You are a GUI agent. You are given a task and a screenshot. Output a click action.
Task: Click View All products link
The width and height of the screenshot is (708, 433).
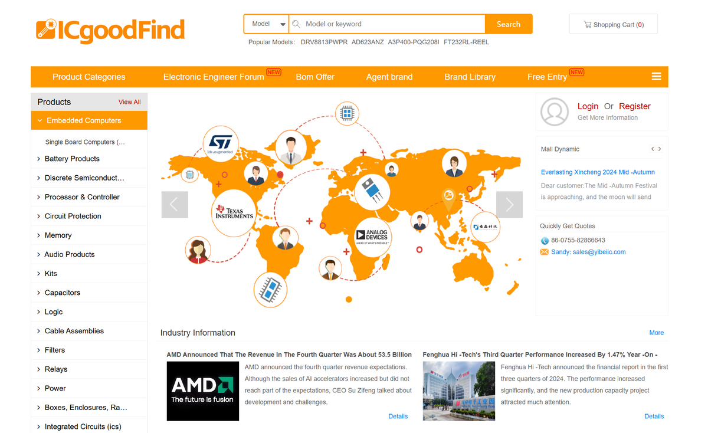click(x=130, y=102)
